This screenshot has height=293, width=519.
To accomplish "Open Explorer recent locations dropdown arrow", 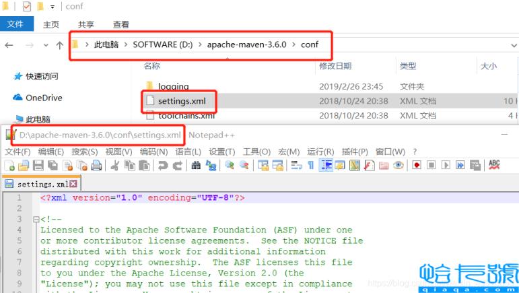I will coord(46,45).
